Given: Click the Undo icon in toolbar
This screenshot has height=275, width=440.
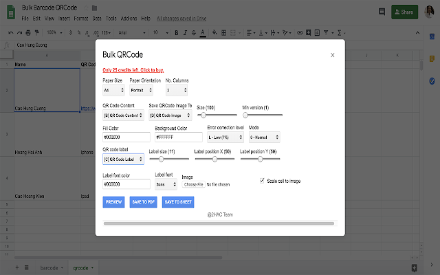Looking at the screenshot, I should click(x=11, y=33).
